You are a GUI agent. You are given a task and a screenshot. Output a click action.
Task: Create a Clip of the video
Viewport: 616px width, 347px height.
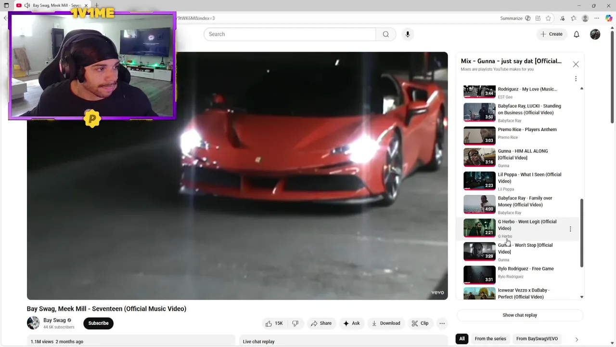pos(420,323)
